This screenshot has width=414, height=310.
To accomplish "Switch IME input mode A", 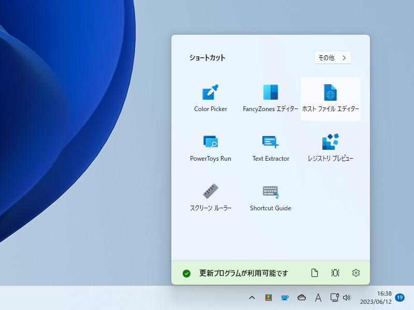I will tap(318, 298).
